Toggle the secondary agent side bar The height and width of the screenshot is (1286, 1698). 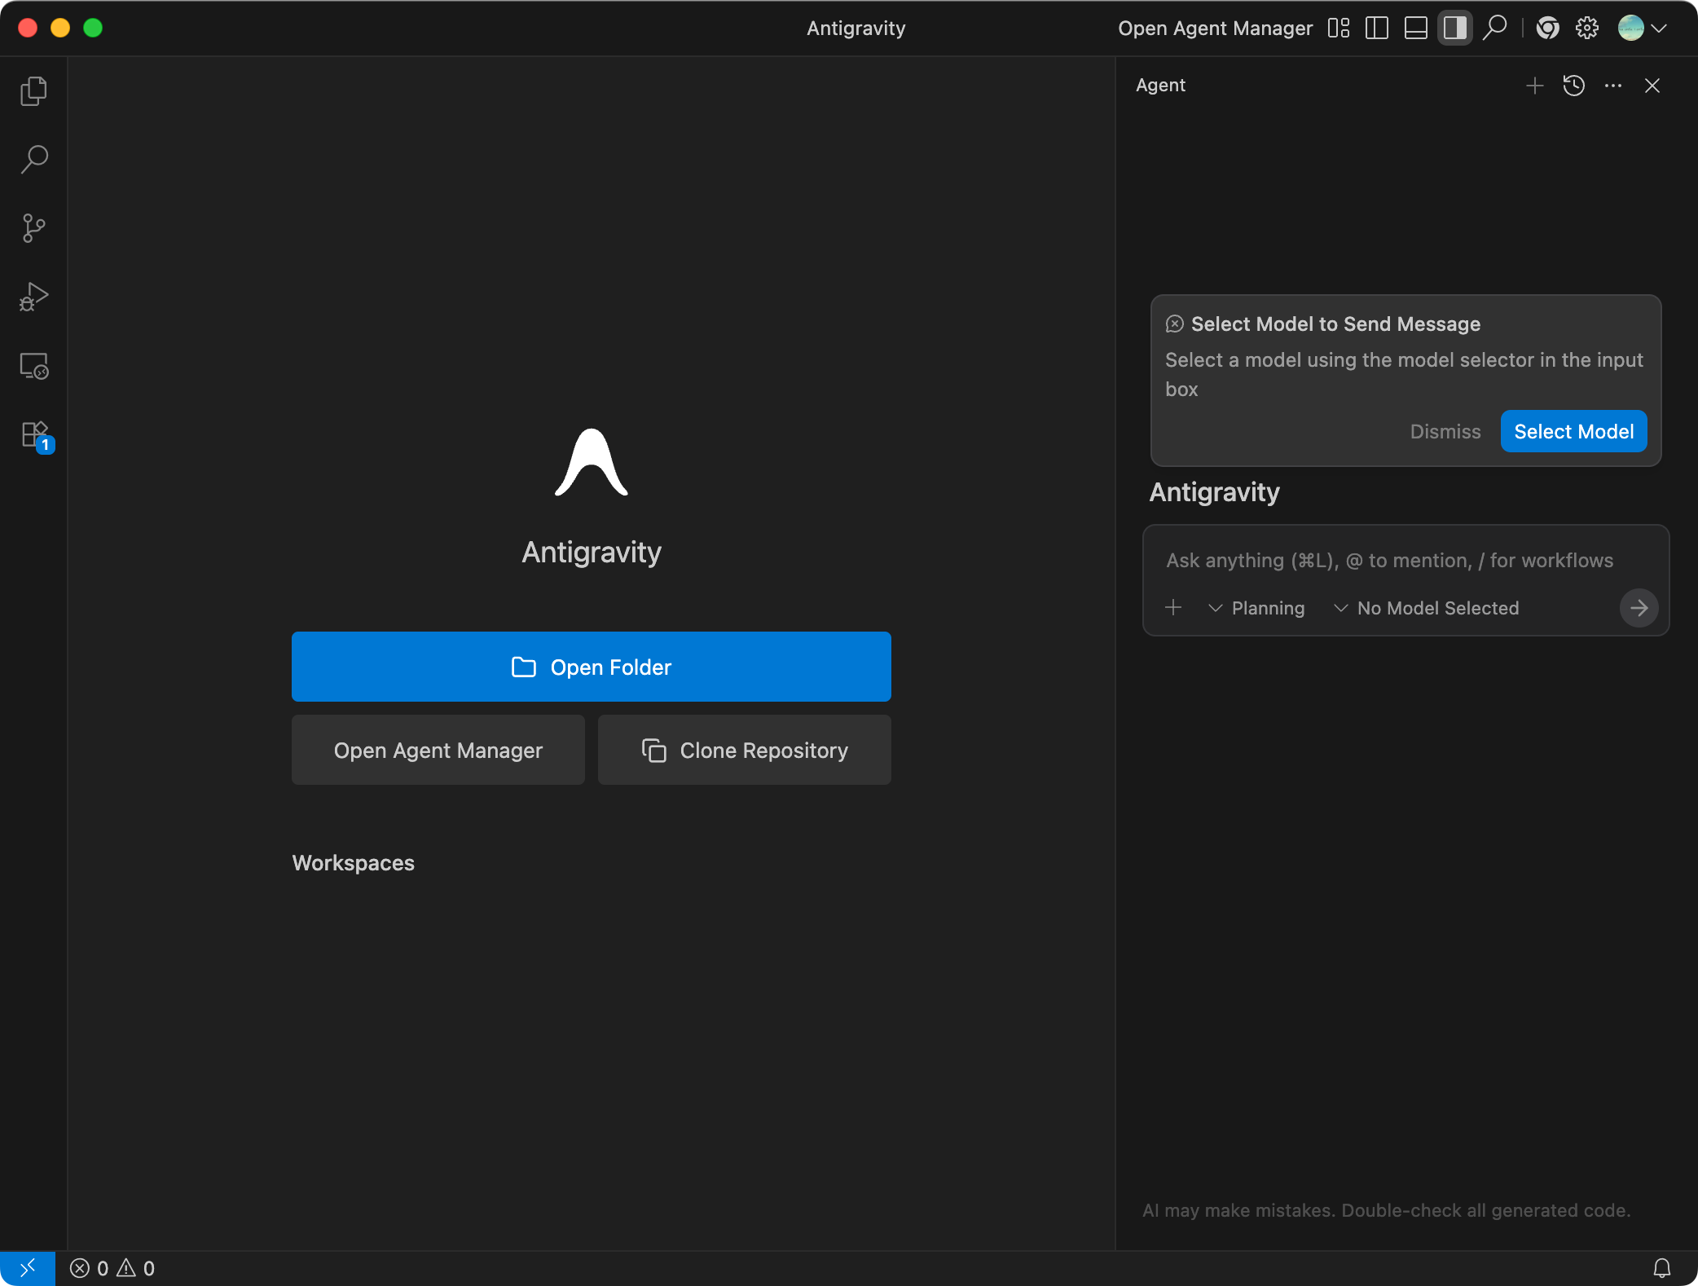1455,29
